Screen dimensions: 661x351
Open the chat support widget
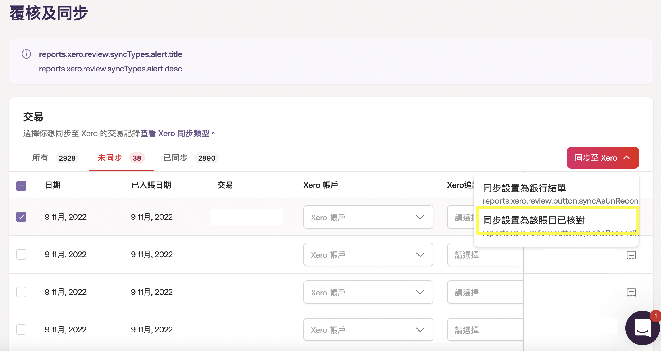642,327
